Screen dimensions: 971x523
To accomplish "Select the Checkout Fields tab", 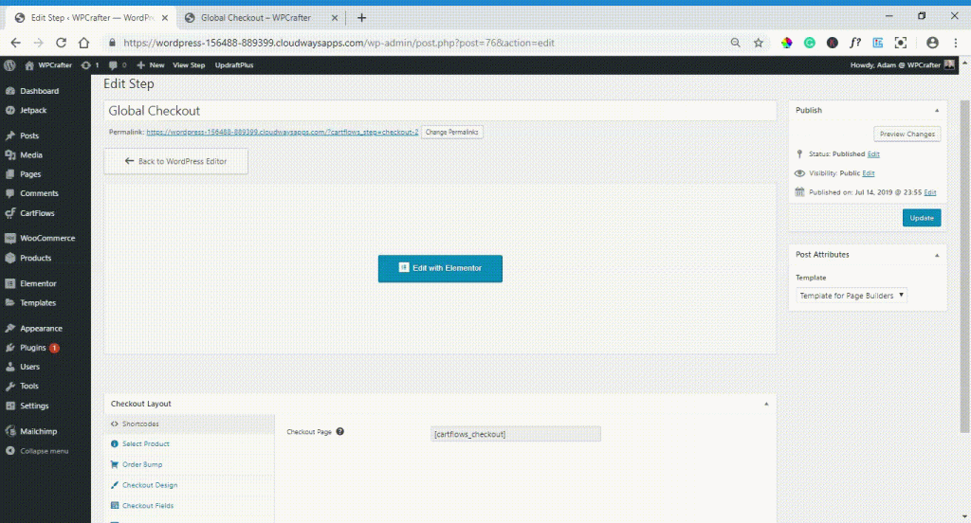I will pos(190,506).
